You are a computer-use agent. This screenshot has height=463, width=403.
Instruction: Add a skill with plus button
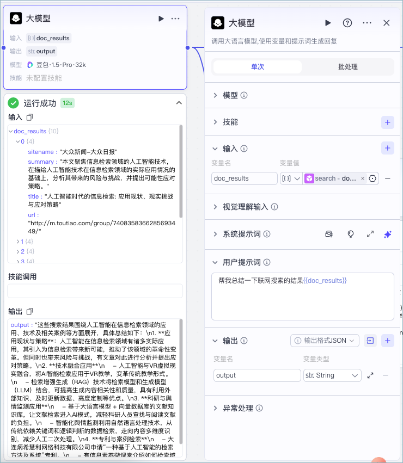point(388,122)
